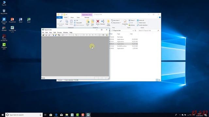Viewport: 209px width, 117px height.
Task: Click the Explorer address bar refresh icon
Action: coord(136,31)
